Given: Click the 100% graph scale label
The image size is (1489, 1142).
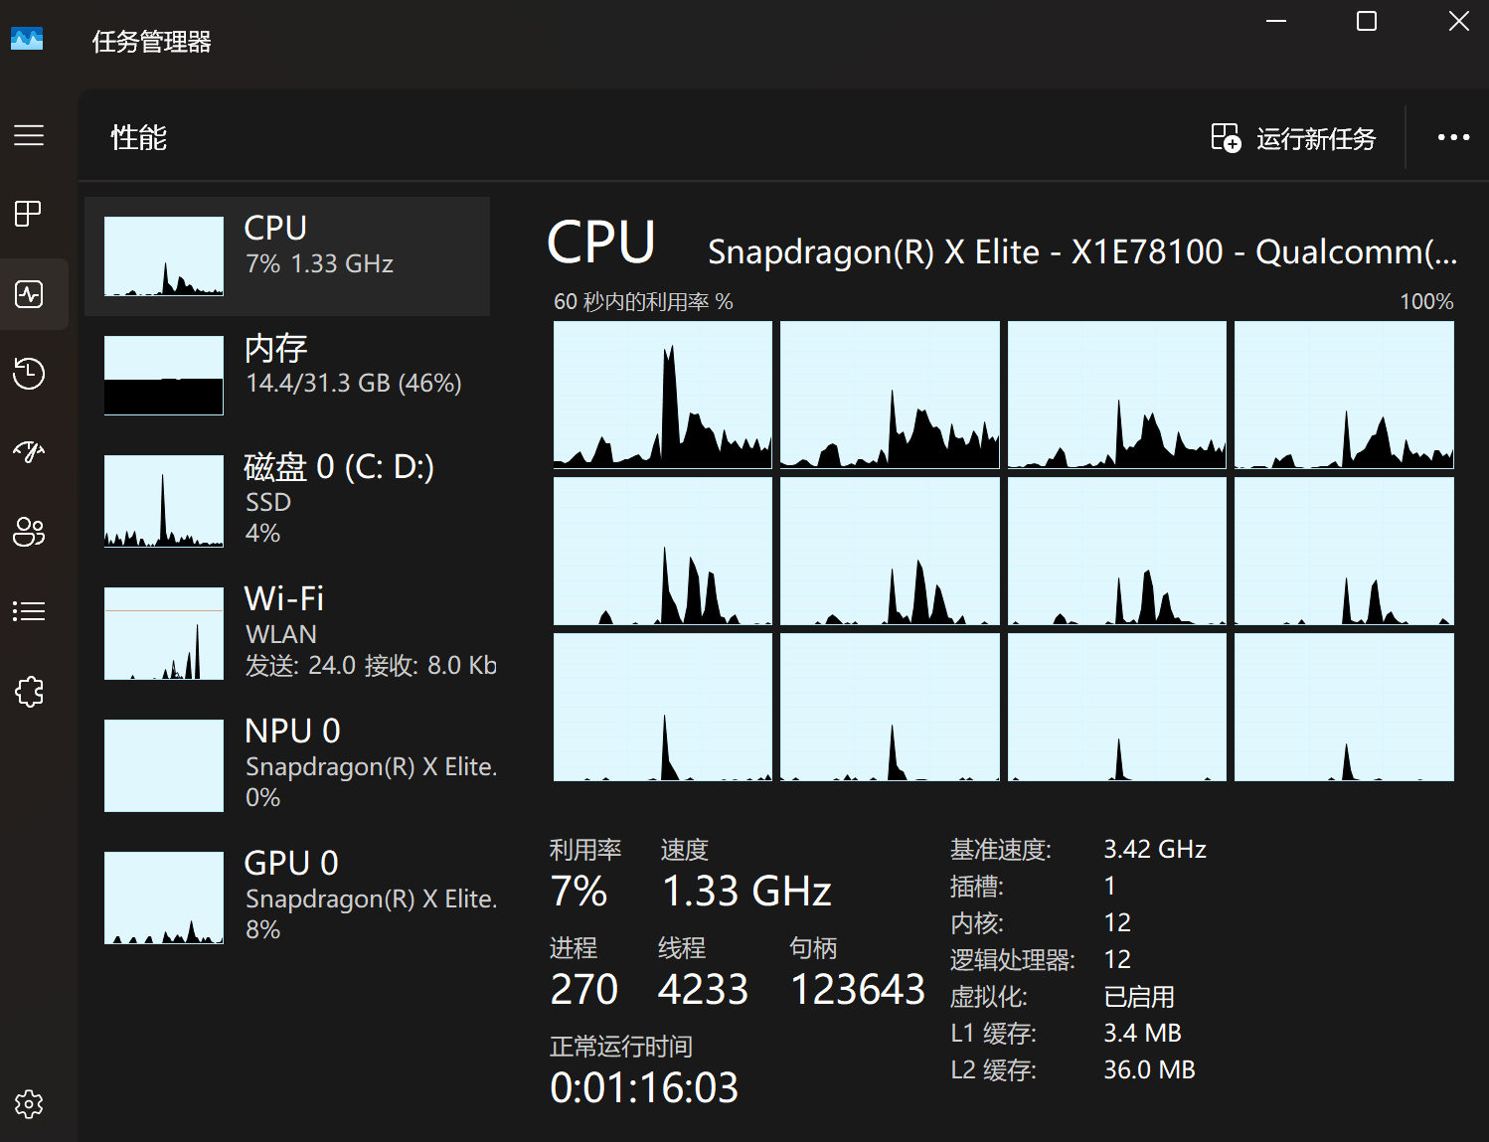Looking at the screenshot, I should click(1426, 301).
